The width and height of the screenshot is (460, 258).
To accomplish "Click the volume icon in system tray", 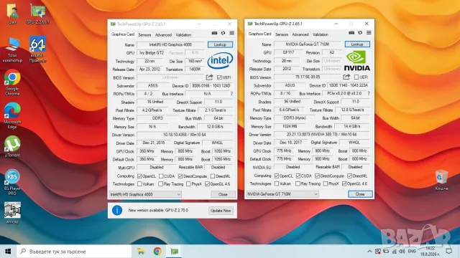I will pyautogui.click(x=402, y=252).
